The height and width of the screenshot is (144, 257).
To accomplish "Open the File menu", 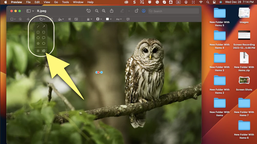I will coord(28,2).
